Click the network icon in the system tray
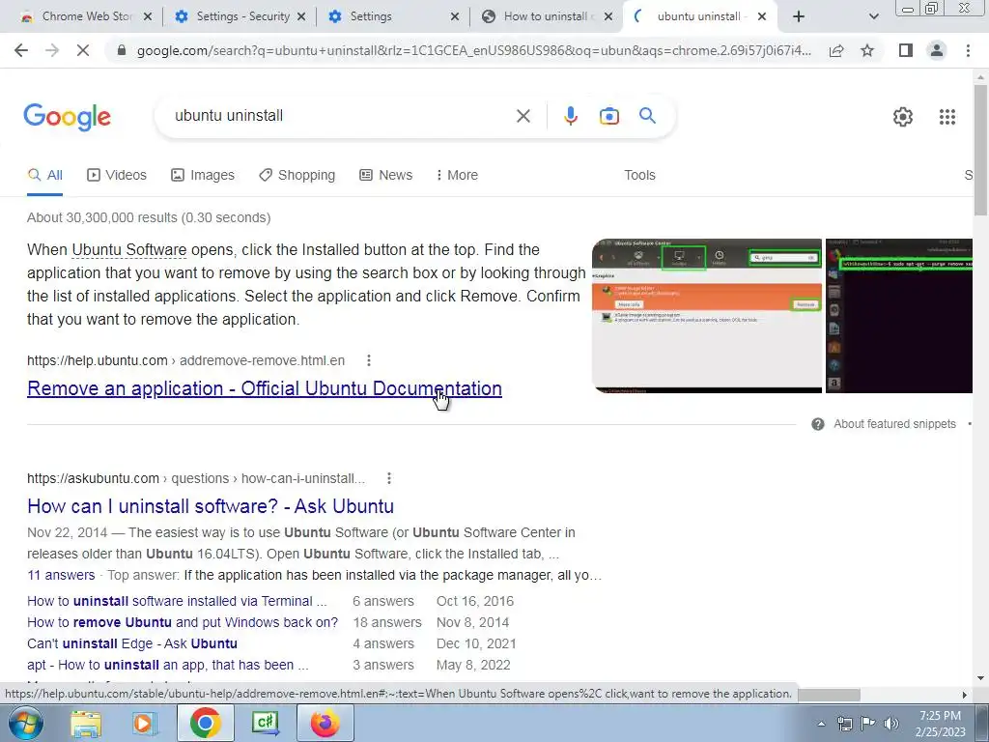The width and height of the screenshot is (989, 742). [844, 724]
